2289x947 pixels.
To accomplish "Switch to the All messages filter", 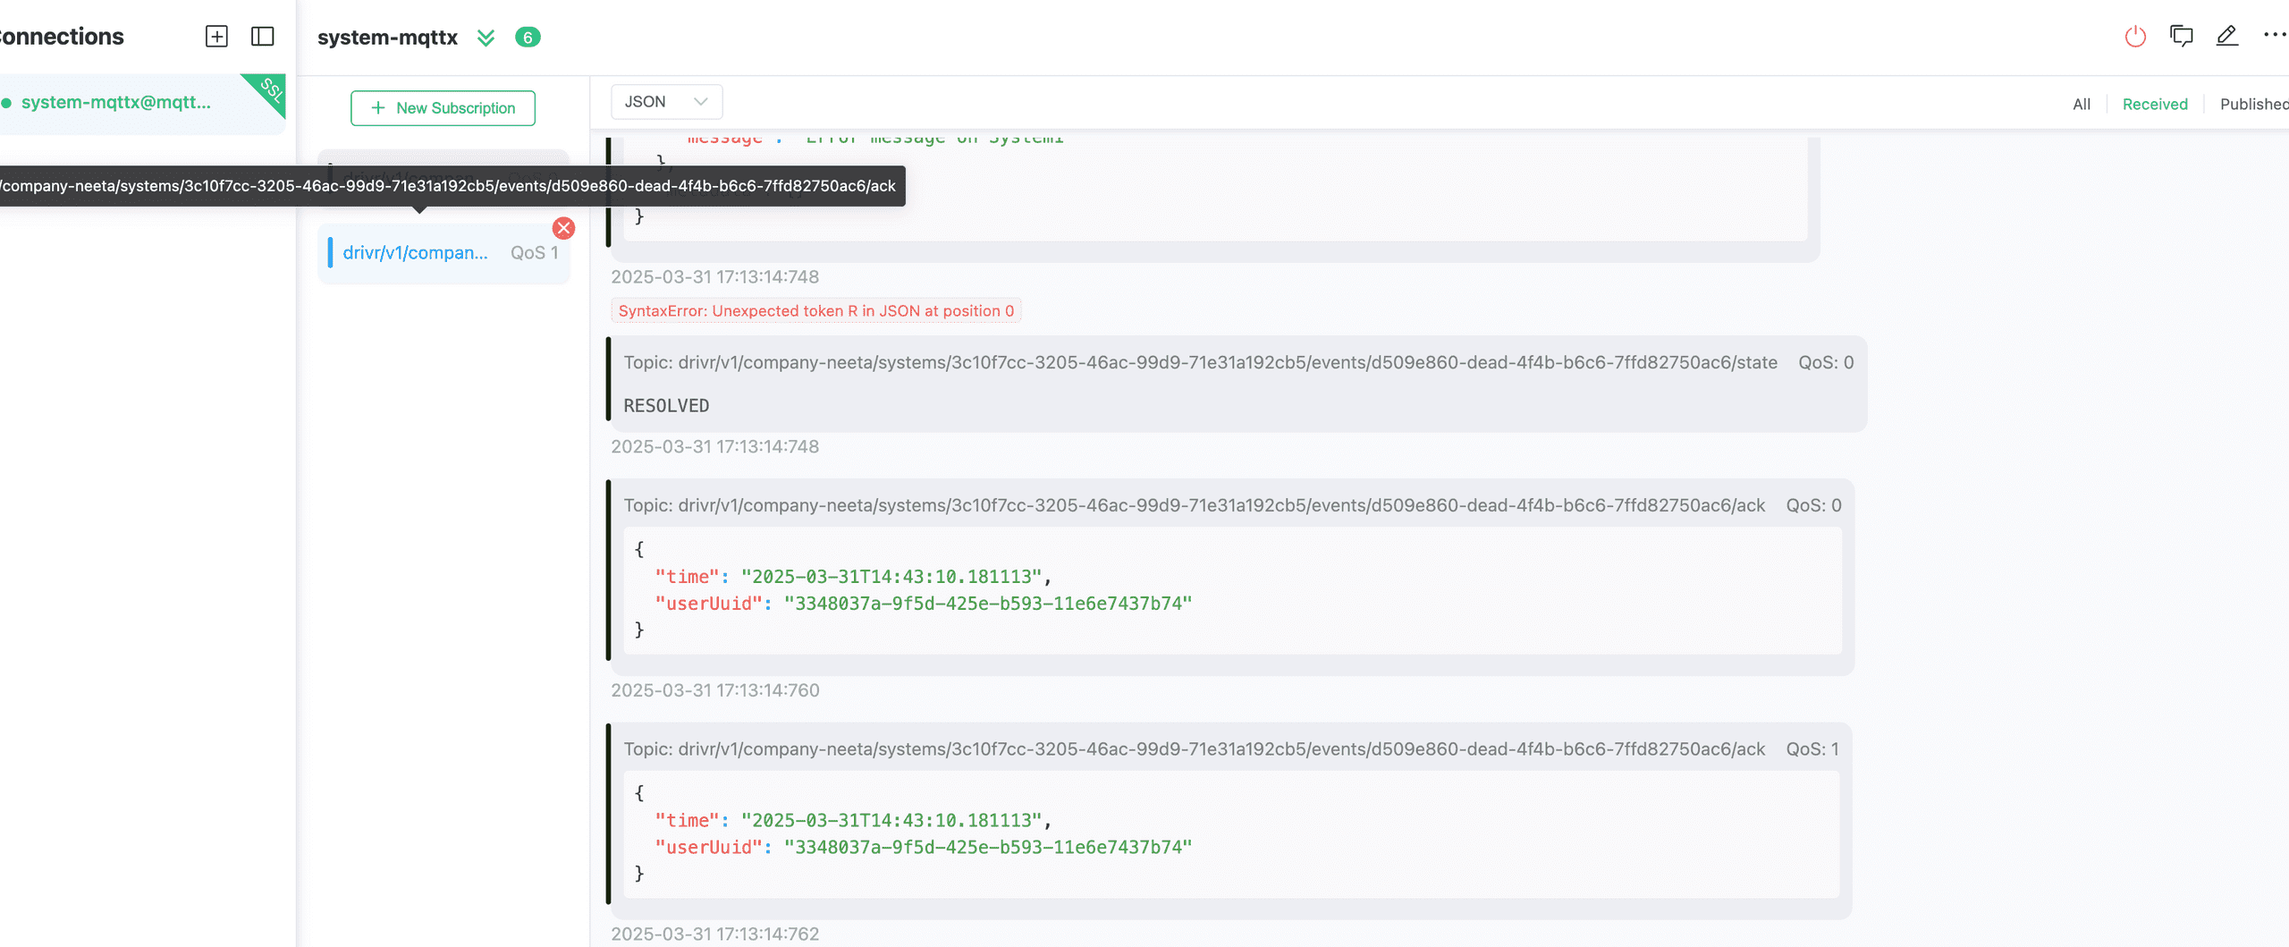I will (x=2082, y=105).
